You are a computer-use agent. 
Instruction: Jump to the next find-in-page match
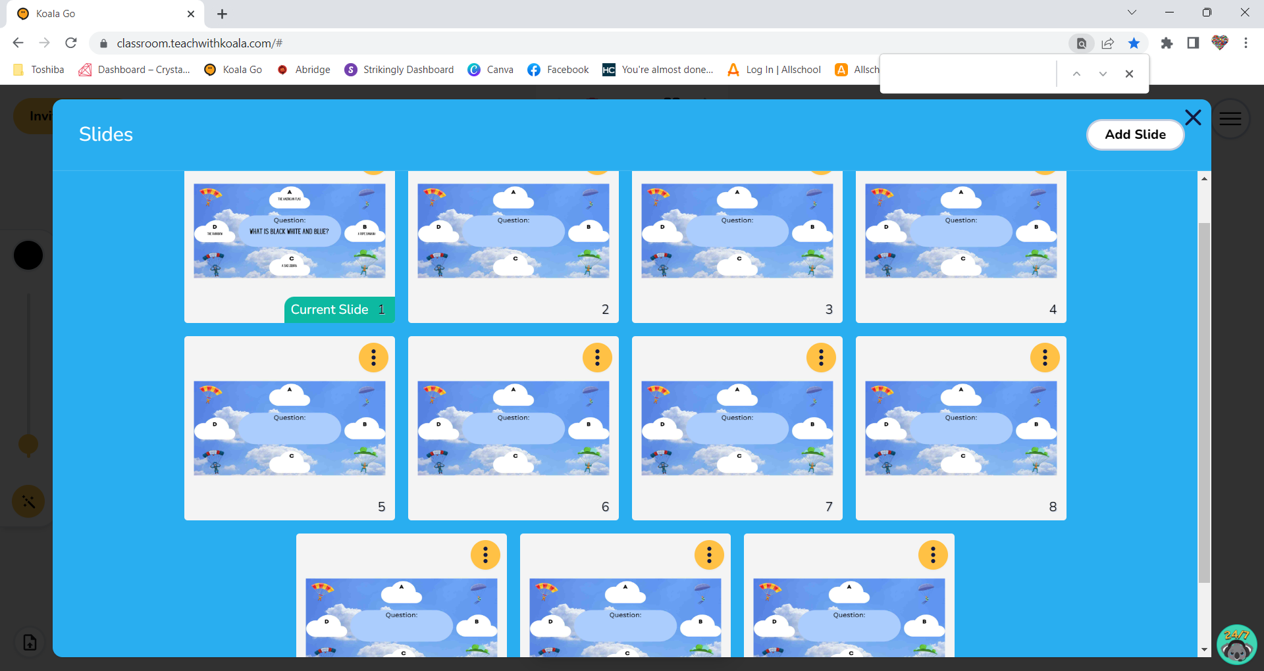click(x=1102, y=74)
